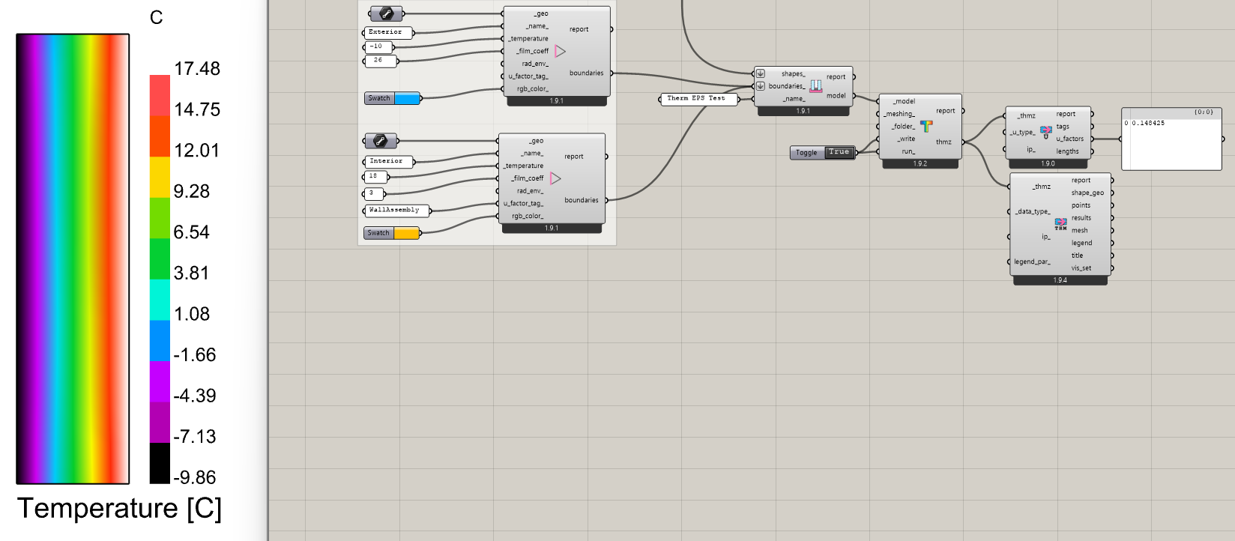Select the WallAssembly text panel

[x=395, y=211]
